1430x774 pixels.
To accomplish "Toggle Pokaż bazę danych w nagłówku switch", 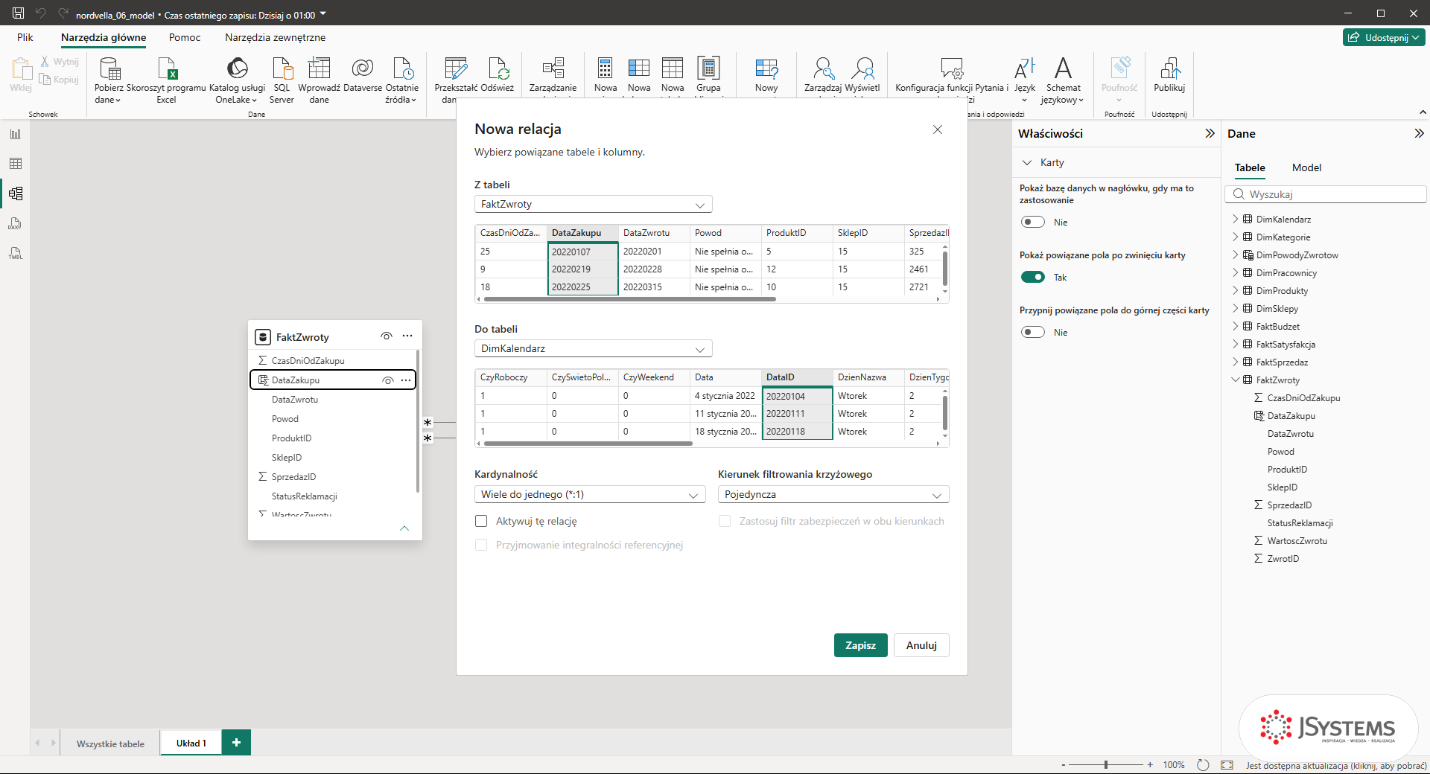I will 1033,222.
